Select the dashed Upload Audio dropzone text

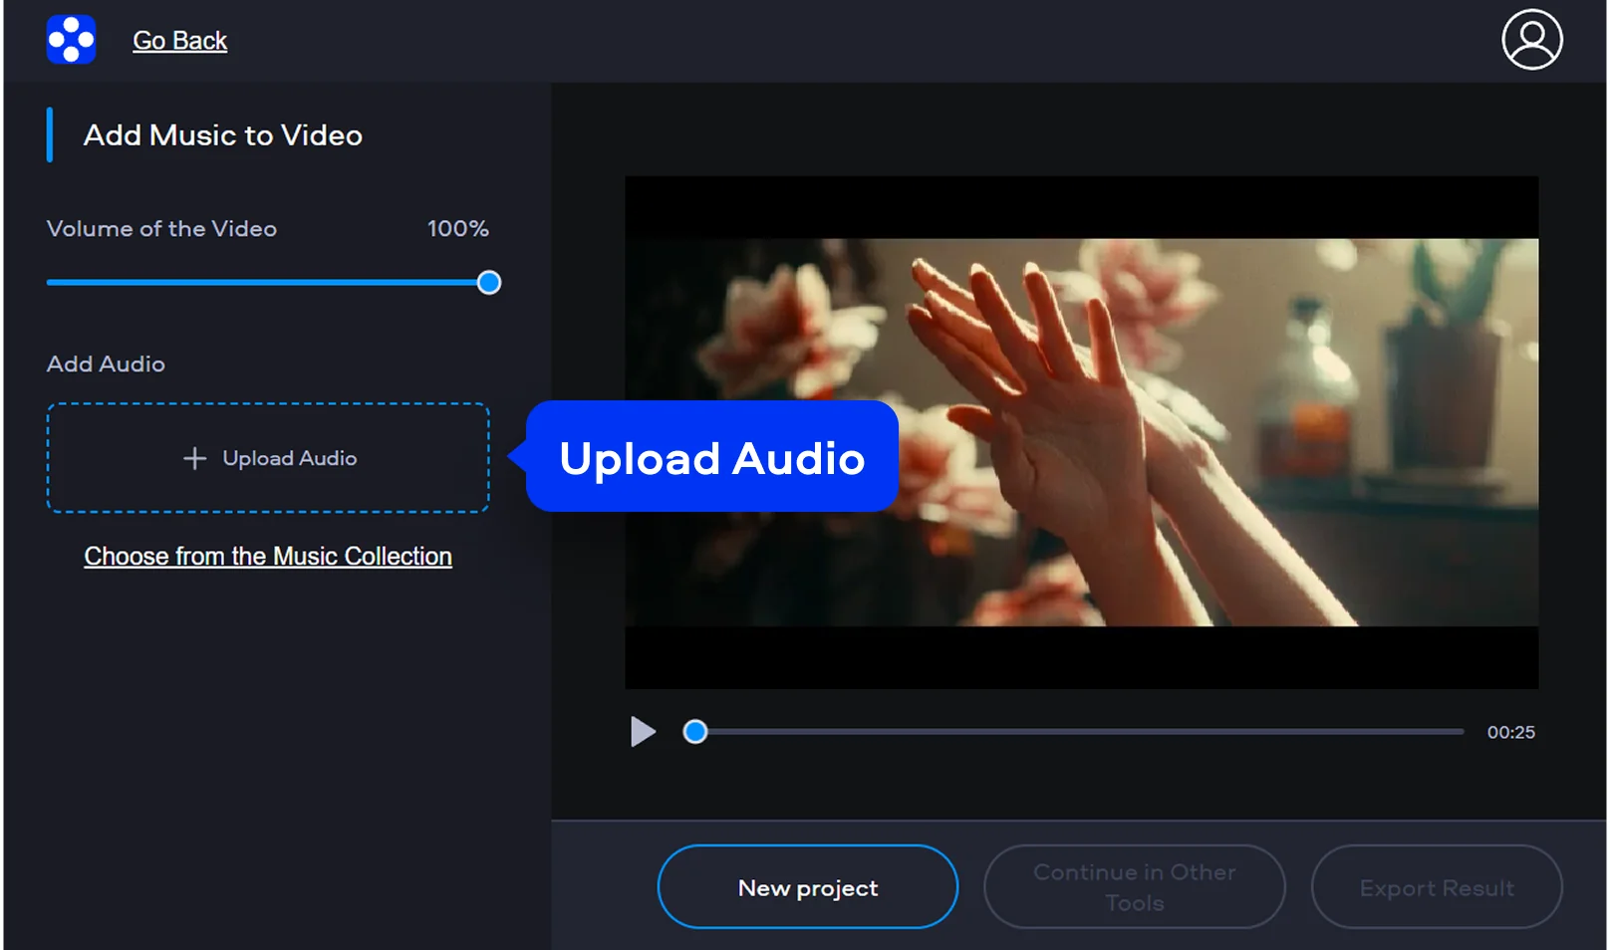coord(289,458)
